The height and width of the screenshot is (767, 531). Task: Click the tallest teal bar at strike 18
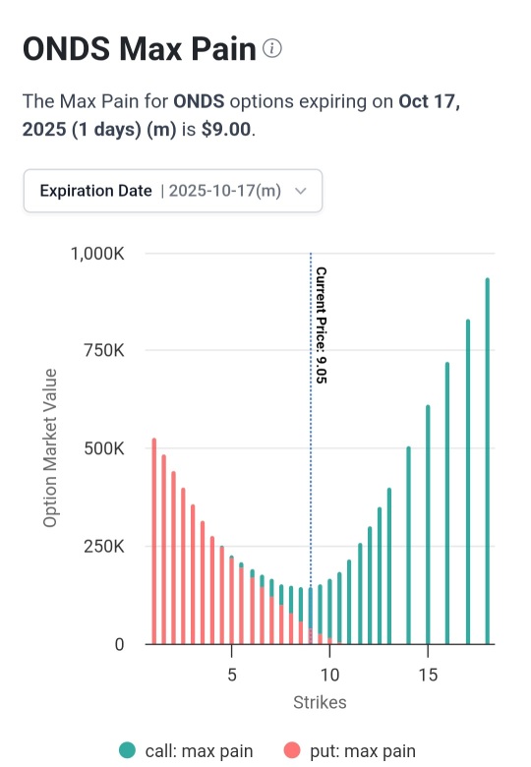[487, 461]
